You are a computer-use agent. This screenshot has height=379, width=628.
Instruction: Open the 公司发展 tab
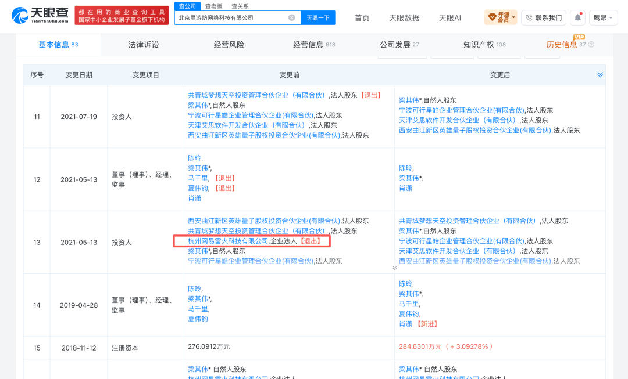tap(399, 45)
